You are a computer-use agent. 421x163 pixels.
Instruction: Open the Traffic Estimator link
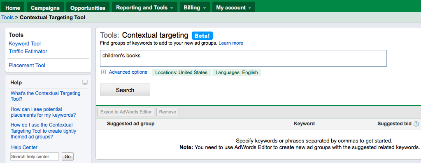click(28, 51)
